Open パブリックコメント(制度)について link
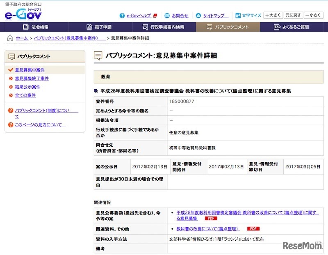Image resolution: width=328 pixels, height=255 pixels. (x=42, y=111)
